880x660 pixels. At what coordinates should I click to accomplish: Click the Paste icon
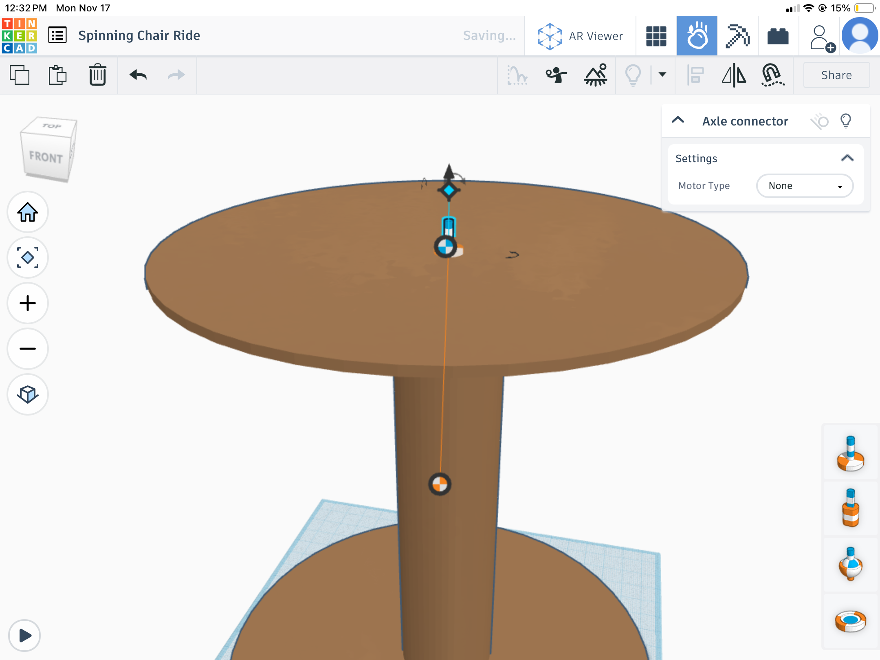pos(57,75)
